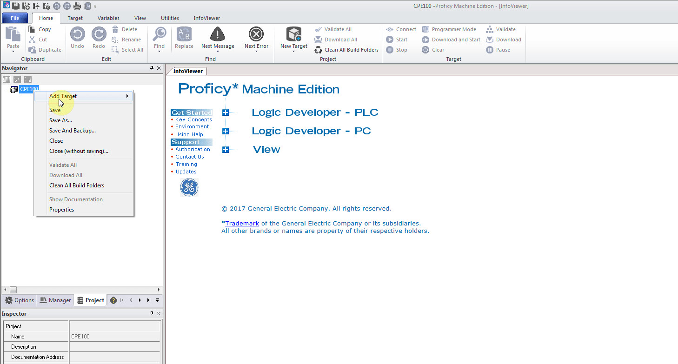Screen dimensions: 678x364
Task: Open Authorization support link
Action: pos(193,149)
